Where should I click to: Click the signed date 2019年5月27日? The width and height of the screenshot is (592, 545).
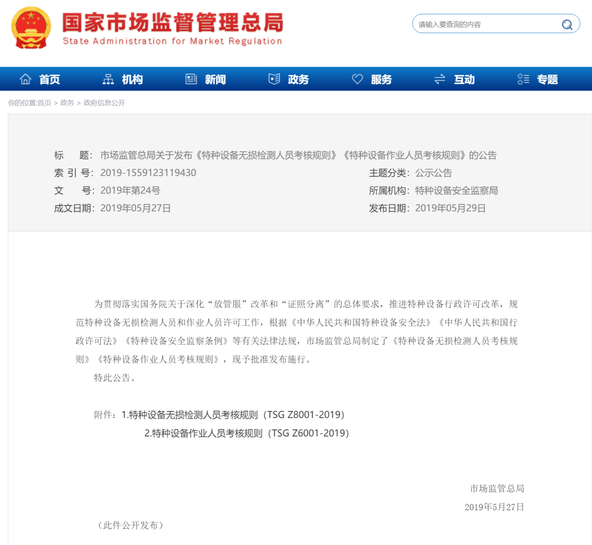494,507
